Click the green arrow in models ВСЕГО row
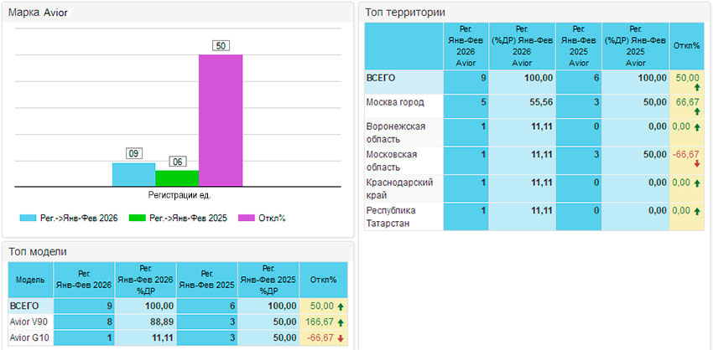Viewport: 713px width, 350px height. tap(340, 306)
